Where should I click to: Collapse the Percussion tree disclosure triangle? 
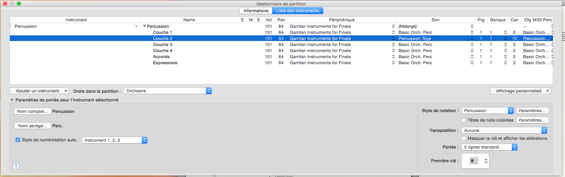pos(144,26)
